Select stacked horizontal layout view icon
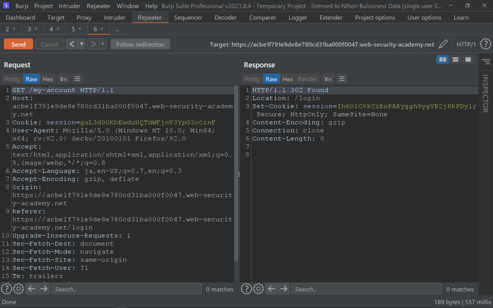 [x=455, y=60]
